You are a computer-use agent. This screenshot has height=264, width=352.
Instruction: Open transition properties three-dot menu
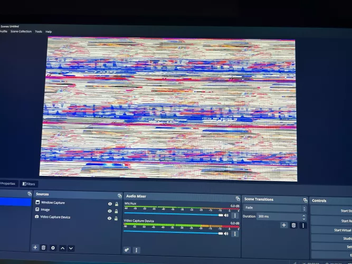coord(303,225)
